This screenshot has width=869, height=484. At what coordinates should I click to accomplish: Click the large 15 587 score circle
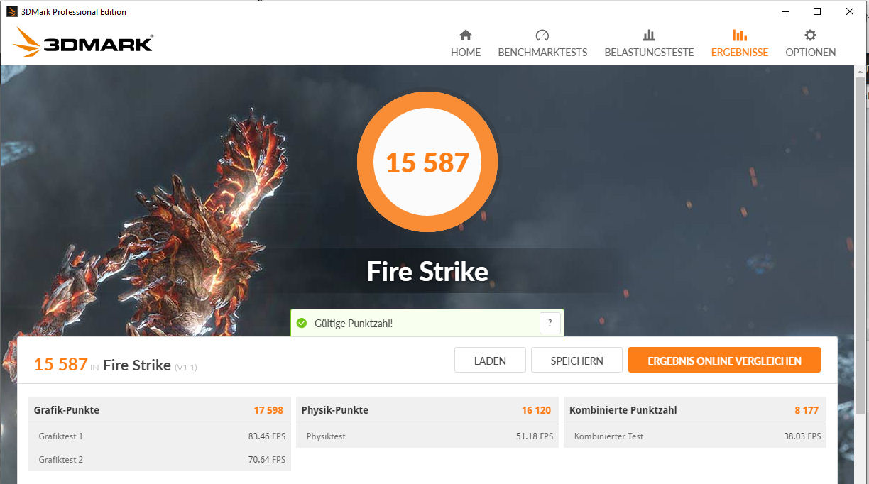[x=427, y=163]
